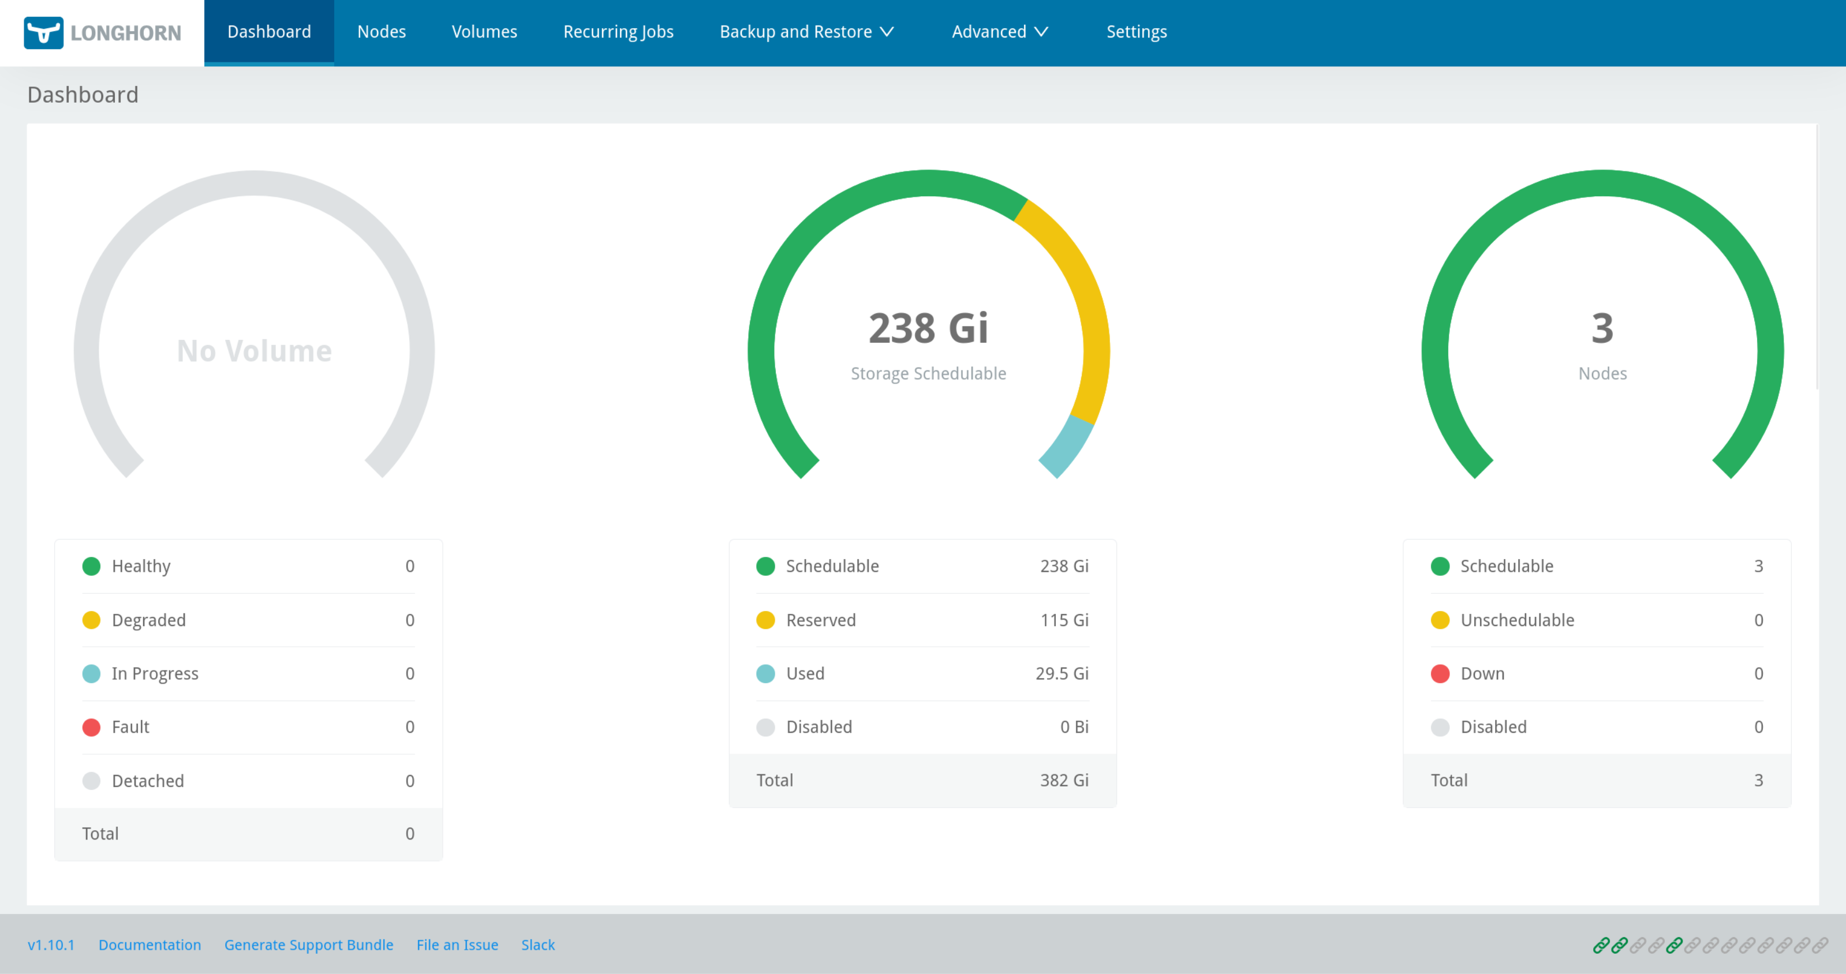This screenshot has height=974, width=1846.
Task: Click Generate Support Bundle
Action: click(x=308, y=945)
